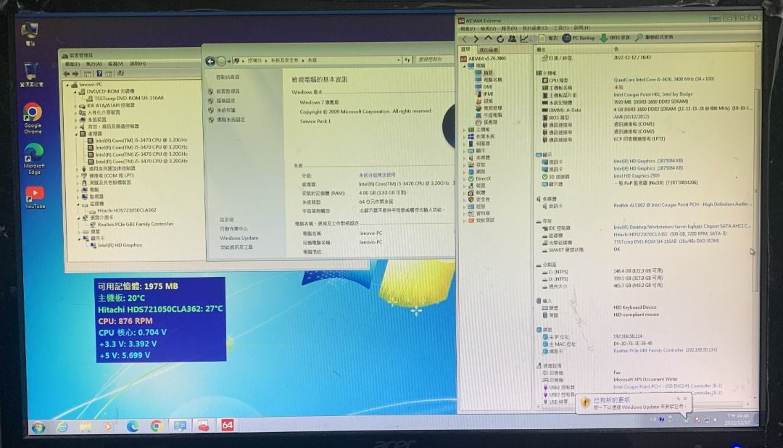Click Windows Start orb

pyautogui.click(x=38, y=427)
